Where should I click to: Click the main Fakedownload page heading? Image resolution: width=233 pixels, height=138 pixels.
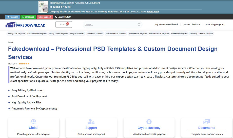113,53
